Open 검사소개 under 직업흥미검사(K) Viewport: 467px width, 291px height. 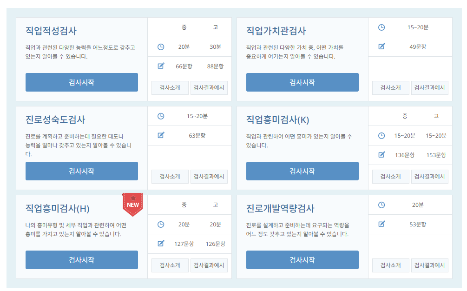point(390,177)
